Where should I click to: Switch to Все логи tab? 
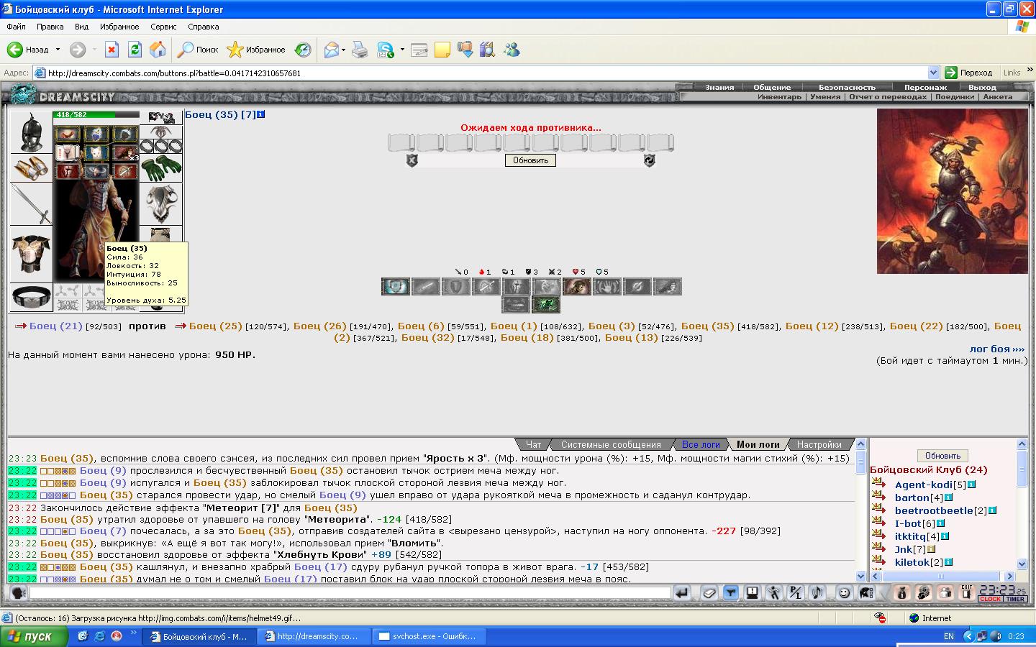point(701,444)
